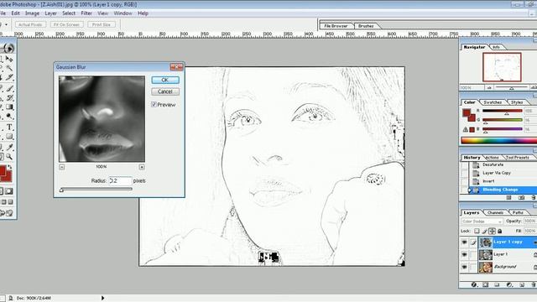Switch to Channels tab
This screenshot has width=537, height=302.
coord(495,212)
